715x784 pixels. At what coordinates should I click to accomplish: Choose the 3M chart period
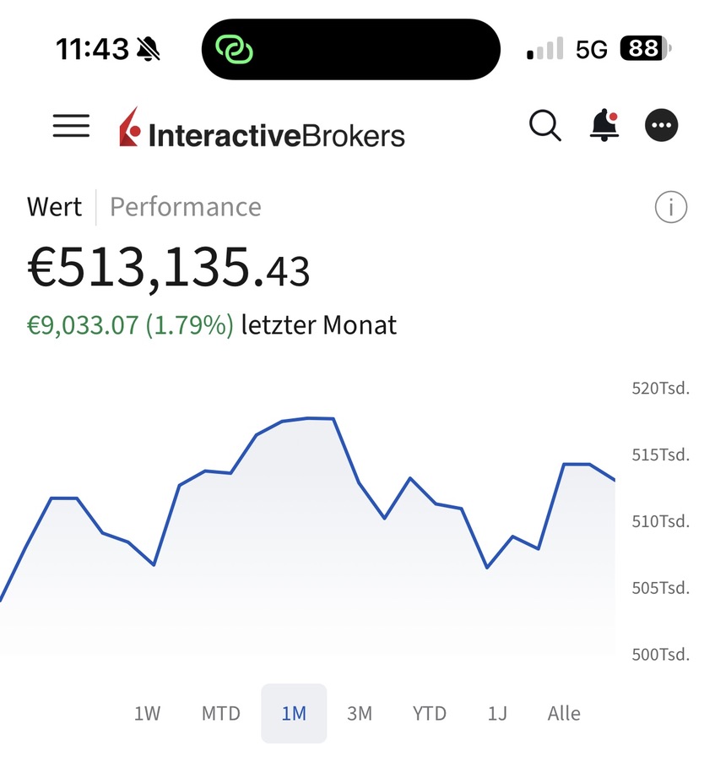pos(360,714)
